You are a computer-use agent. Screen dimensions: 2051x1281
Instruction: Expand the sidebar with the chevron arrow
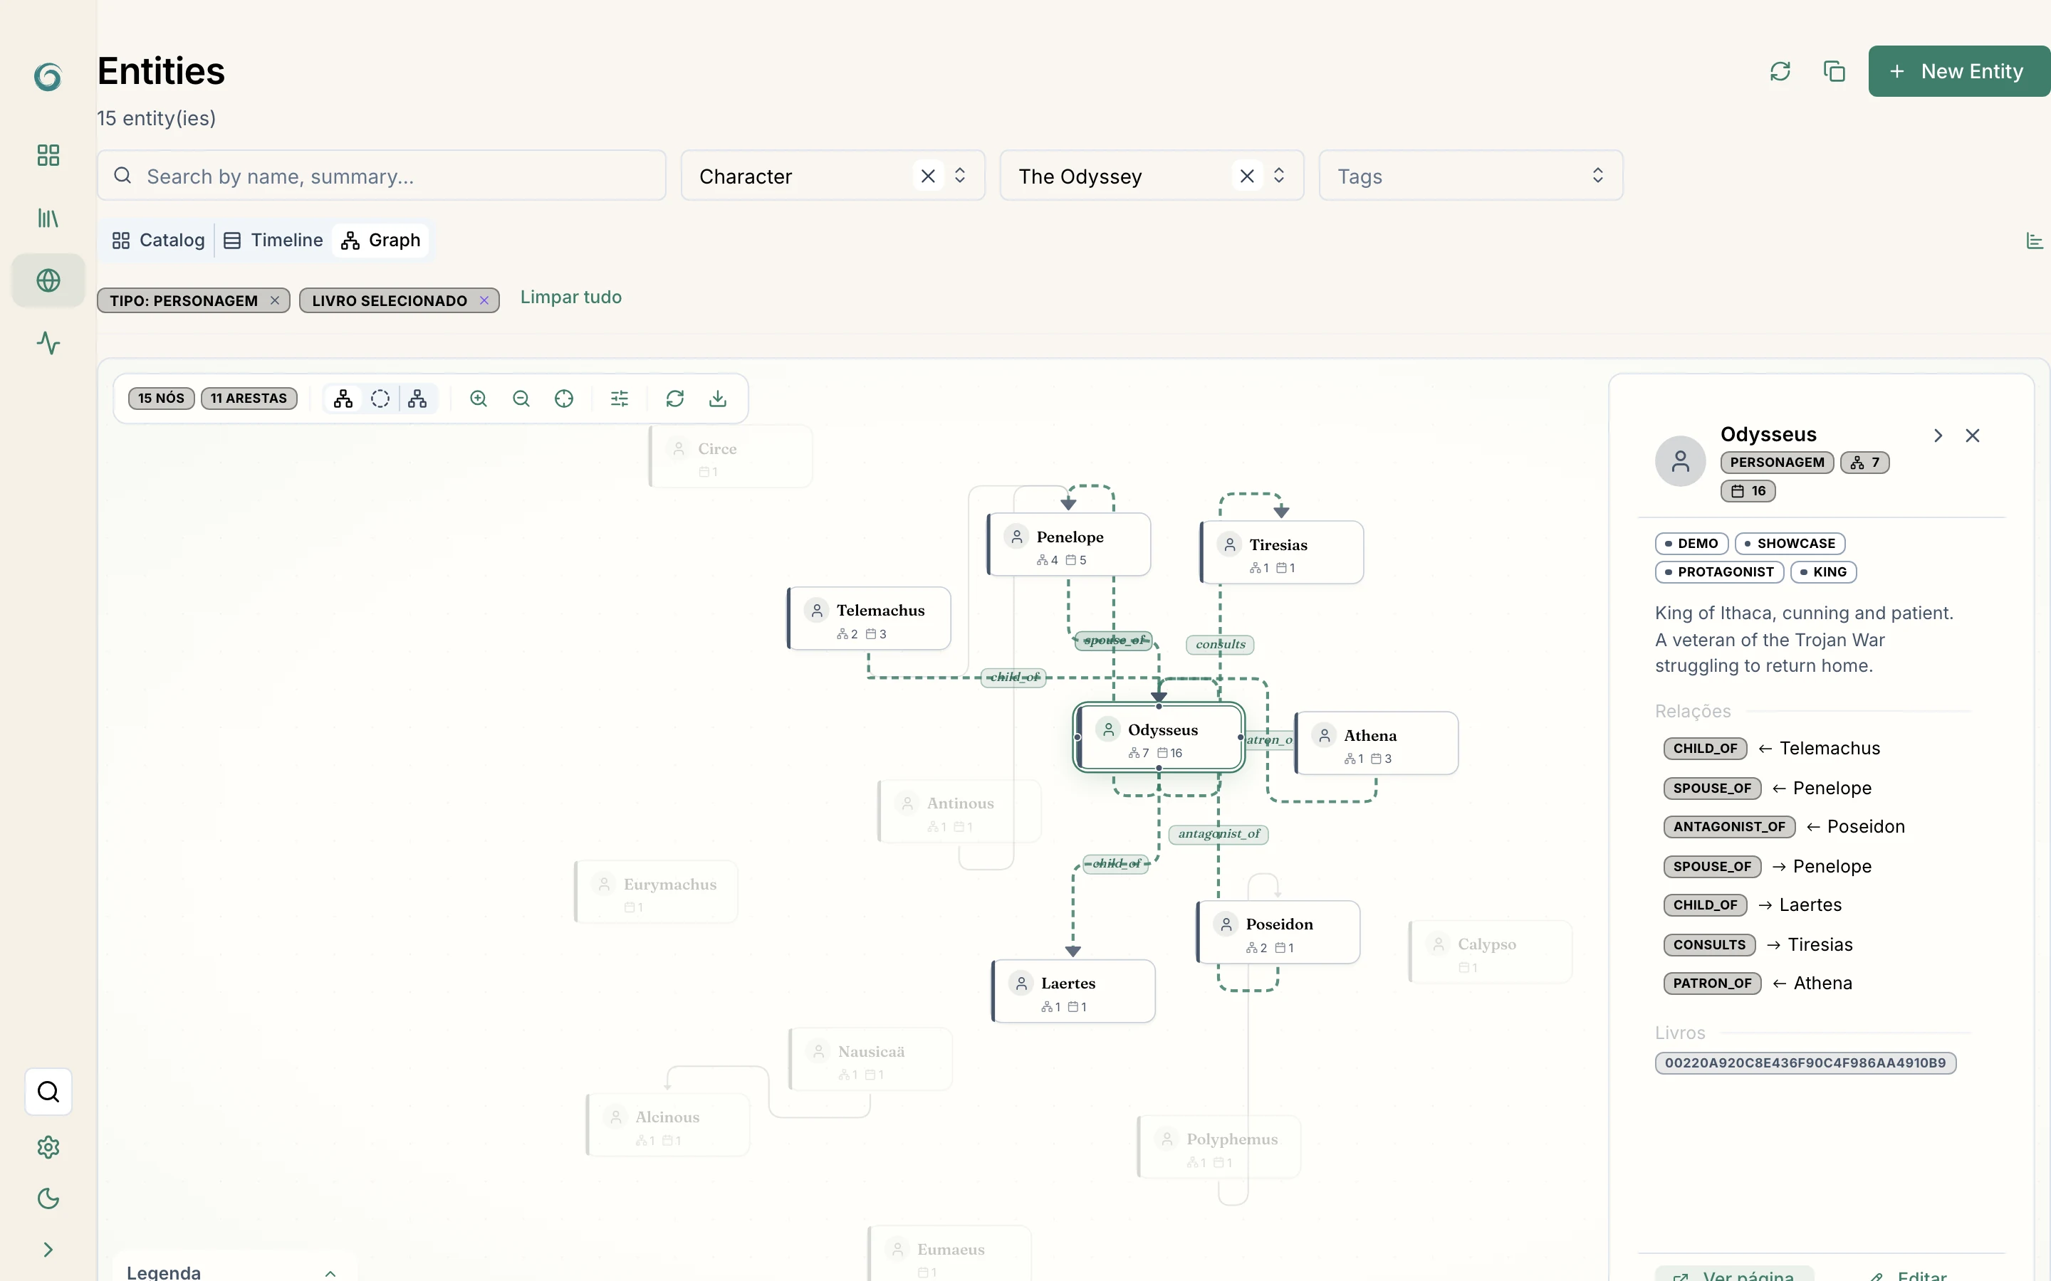48,1250
